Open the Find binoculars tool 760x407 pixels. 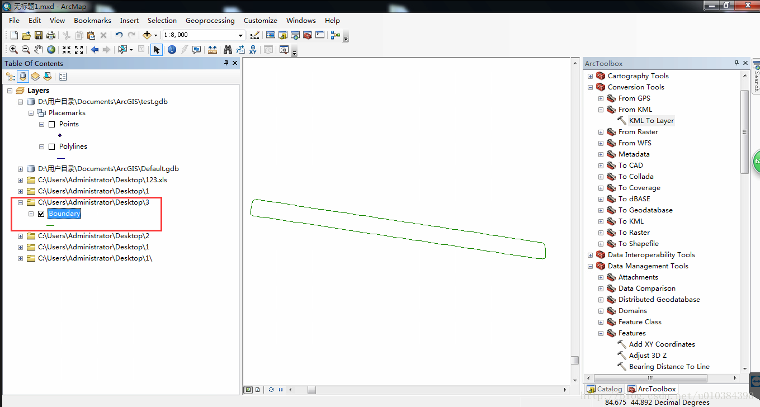[228, 50]
